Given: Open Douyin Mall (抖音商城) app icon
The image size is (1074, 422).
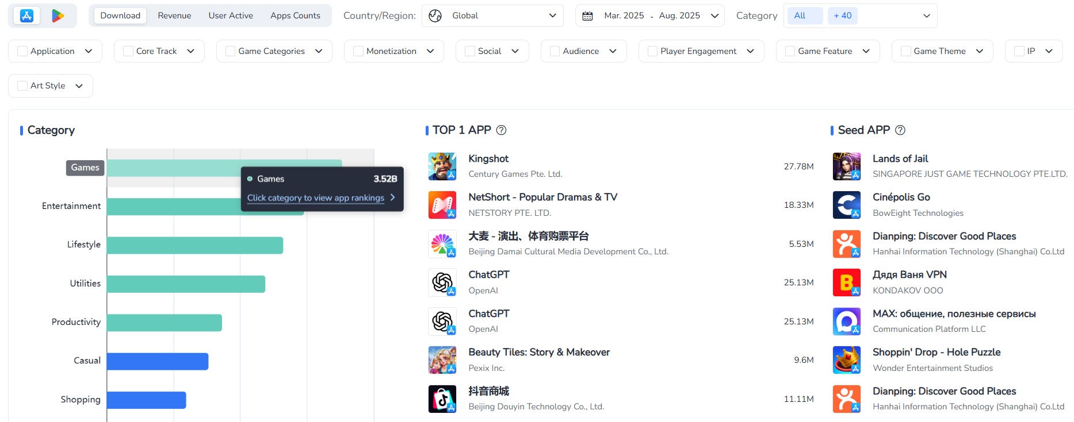Looking at the screenshot, I should [x=442, y=399].
